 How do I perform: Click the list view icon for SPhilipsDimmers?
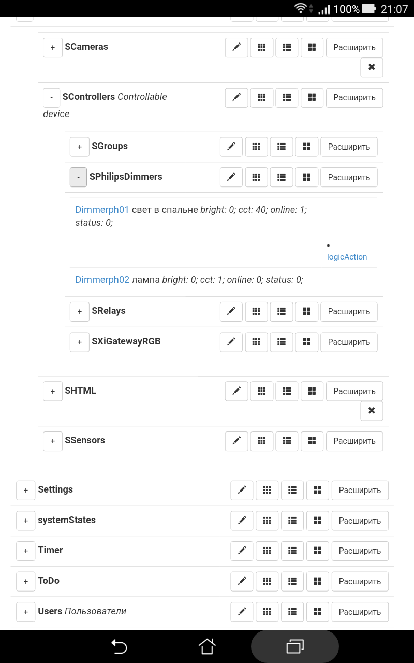282,177
